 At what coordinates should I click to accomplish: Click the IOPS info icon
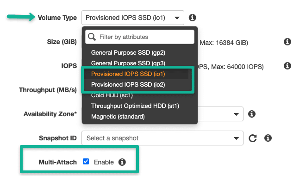(x=287, y=66)
